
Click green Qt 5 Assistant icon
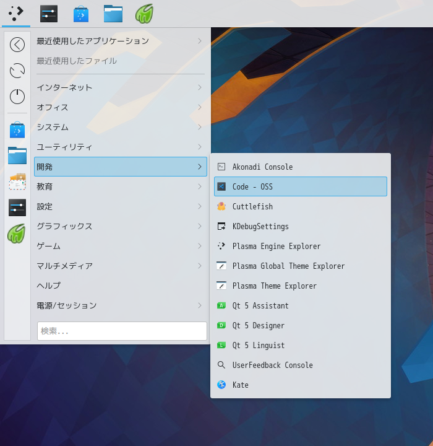[221, 305]
